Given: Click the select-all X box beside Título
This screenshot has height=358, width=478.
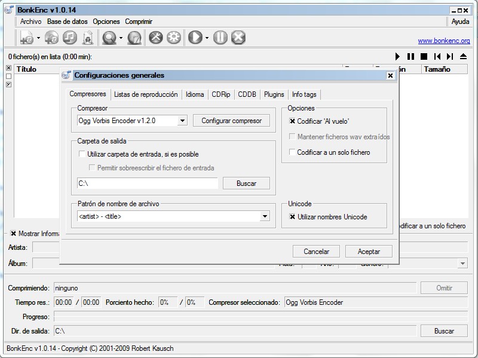Looking at the screenshot, I should click(x=8, y=68).
